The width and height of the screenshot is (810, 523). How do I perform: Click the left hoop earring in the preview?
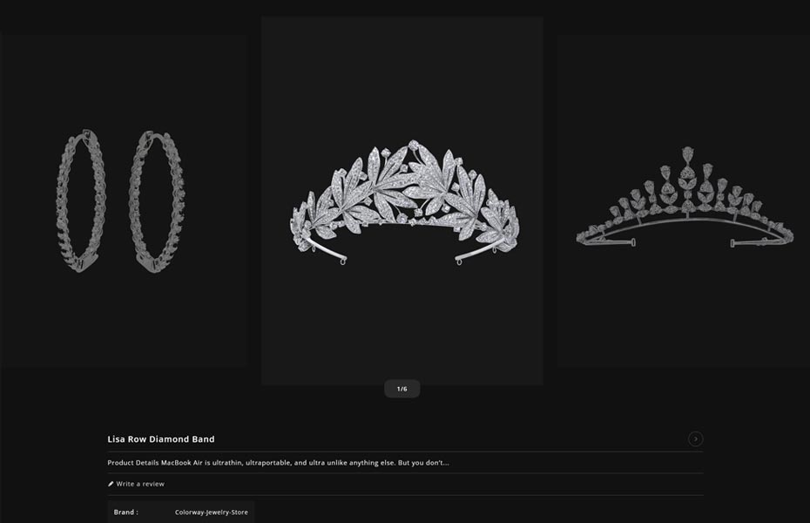[81, 200]
